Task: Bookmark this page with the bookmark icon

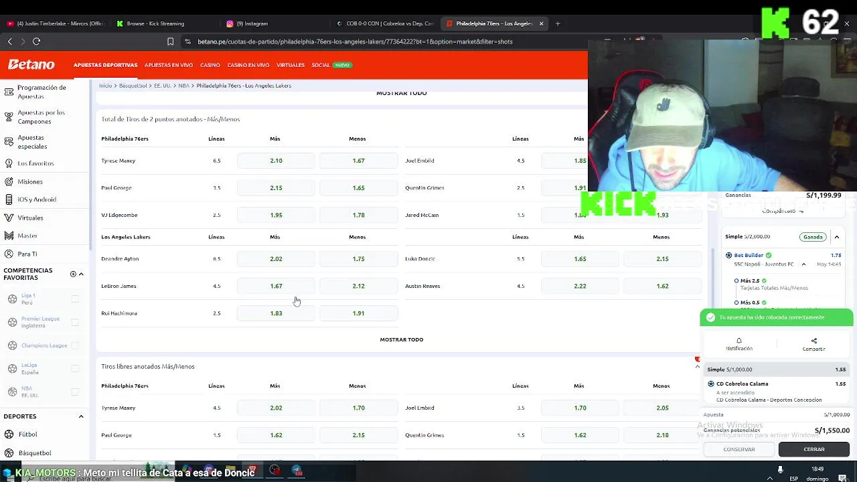Action: coord(170,42)
